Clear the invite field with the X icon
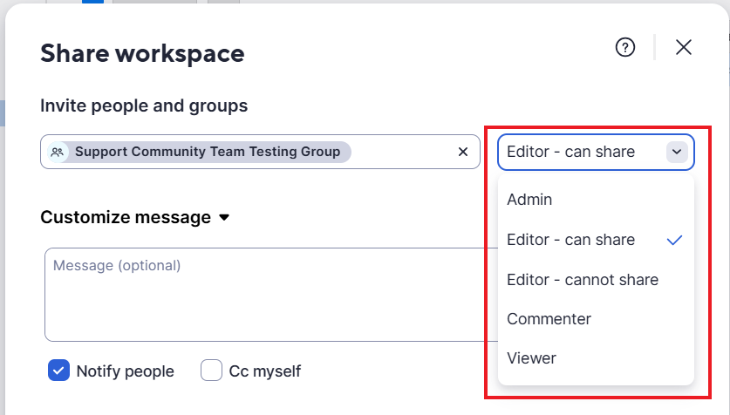Image resolution: width=730 pixels, height=415 pixels. click(x=463, y=152)
